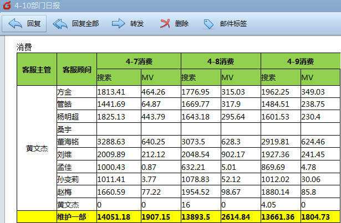Click the 4-9消费 green header cell
This screenshot has width=341, height=223.
click(x=300, y=61)
